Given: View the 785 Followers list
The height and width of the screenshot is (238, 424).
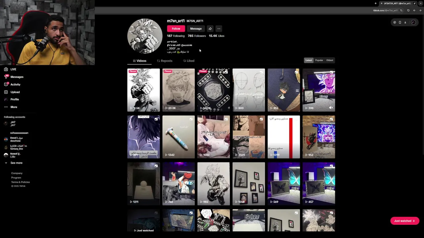Looking at the screenshot, I should point(197,36).
